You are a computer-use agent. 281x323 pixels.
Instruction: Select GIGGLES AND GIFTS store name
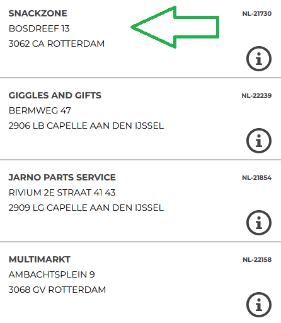(x=55, y=95)
